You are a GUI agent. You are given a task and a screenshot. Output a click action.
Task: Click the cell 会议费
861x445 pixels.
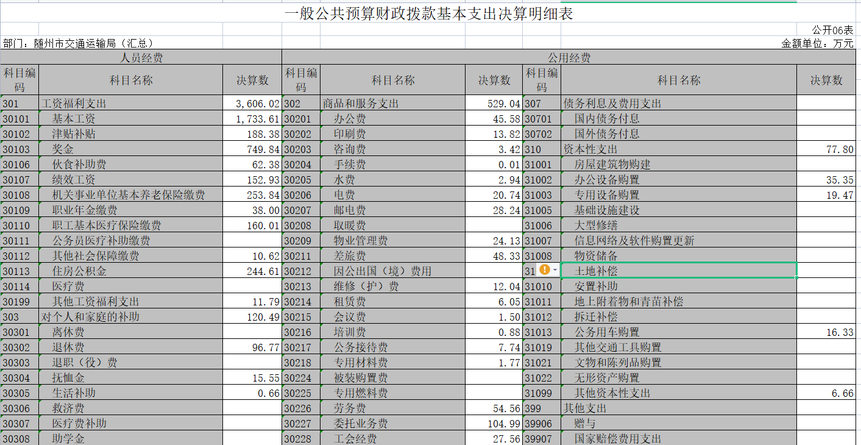click(x=392, y=317)
